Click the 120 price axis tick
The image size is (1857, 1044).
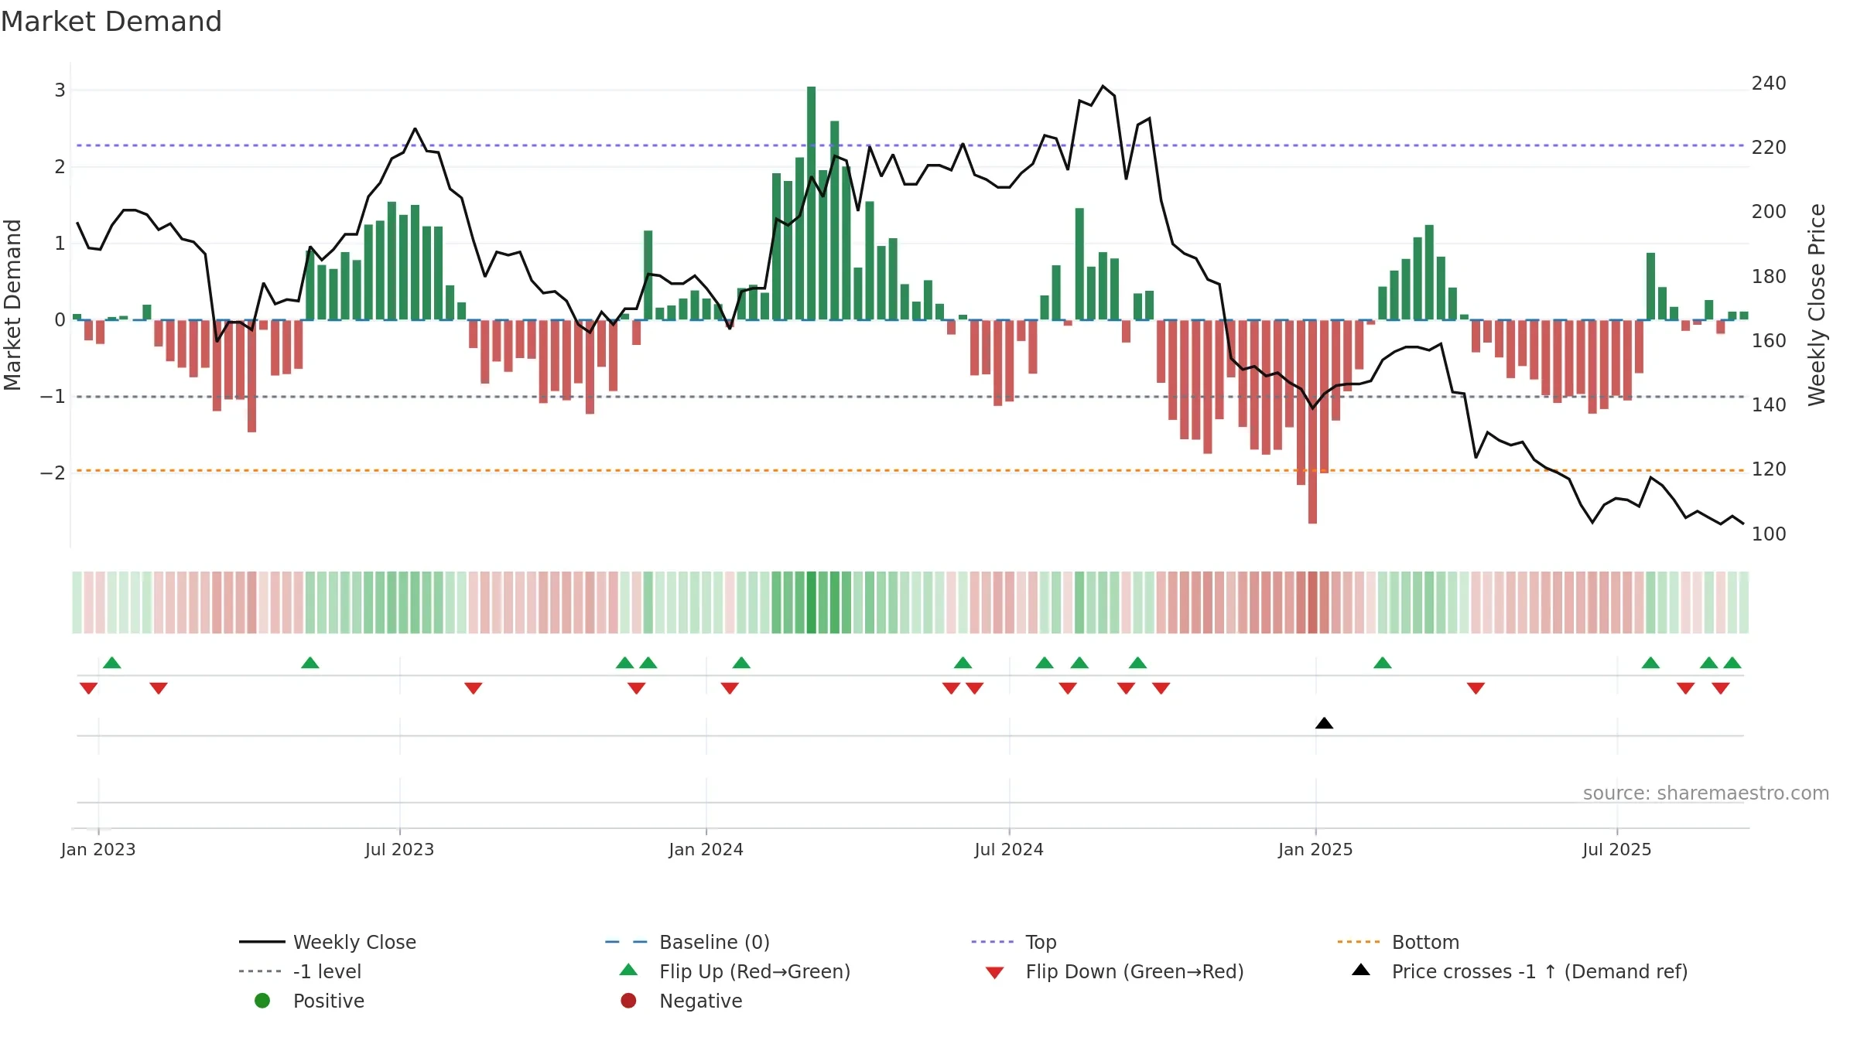click(1769, 469)
